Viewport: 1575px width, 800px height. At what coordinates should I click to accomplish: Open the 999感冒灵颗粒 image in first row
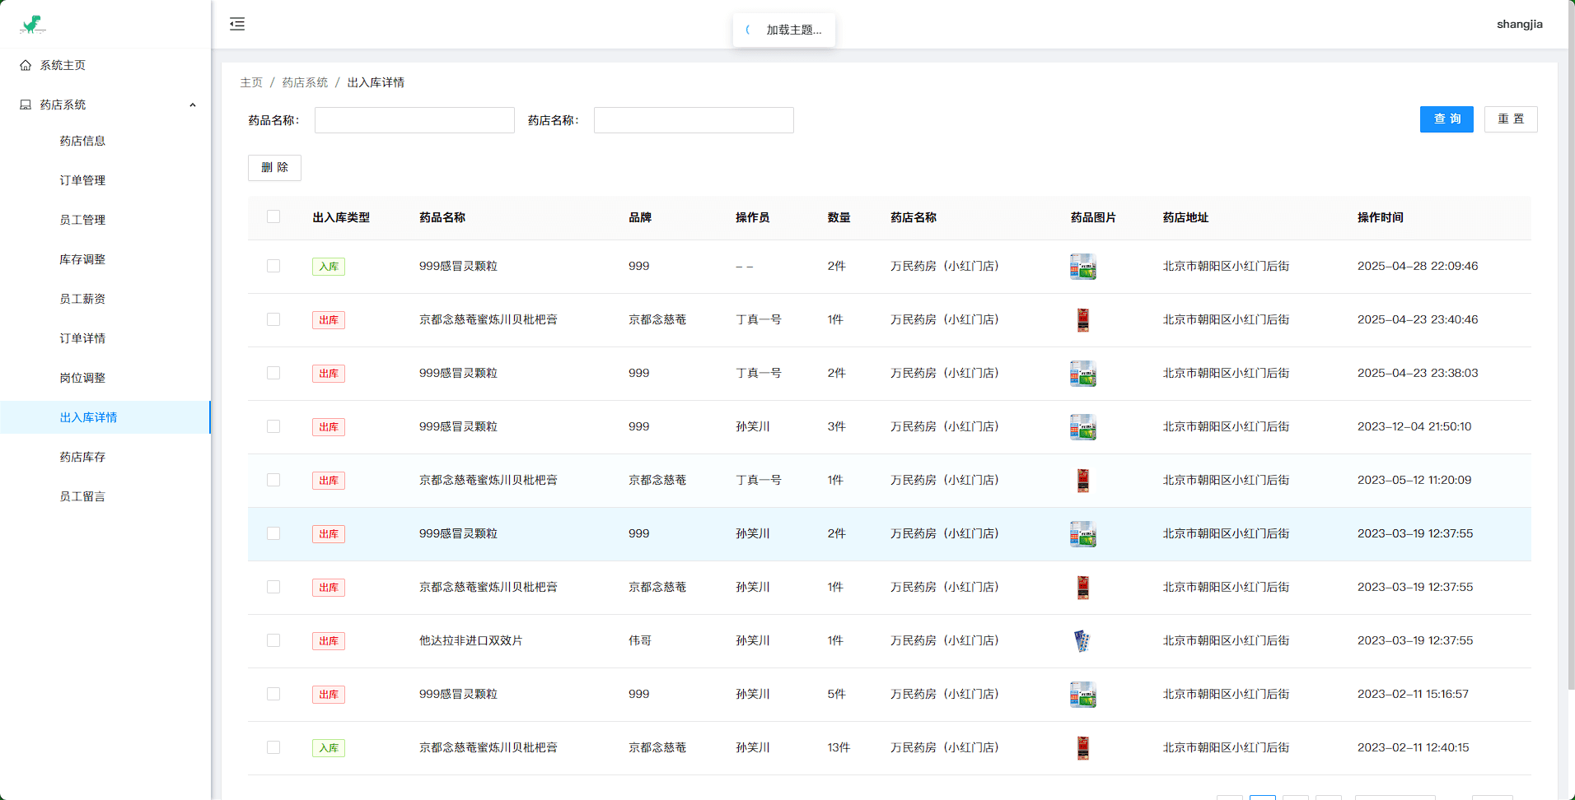pos(1082,267)
